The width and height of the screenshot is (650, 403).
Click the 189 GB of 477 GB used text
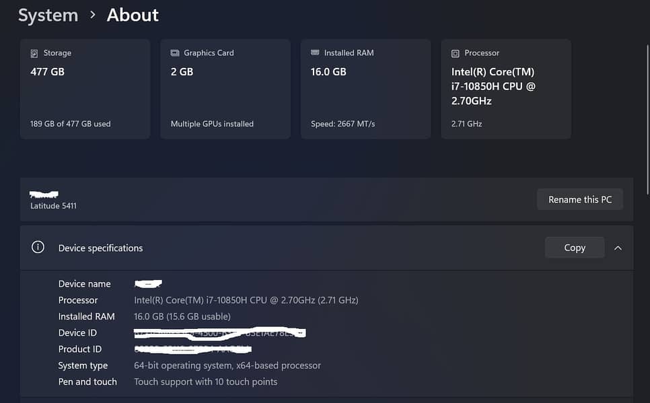pyautogui.click(x=71, y=124)
